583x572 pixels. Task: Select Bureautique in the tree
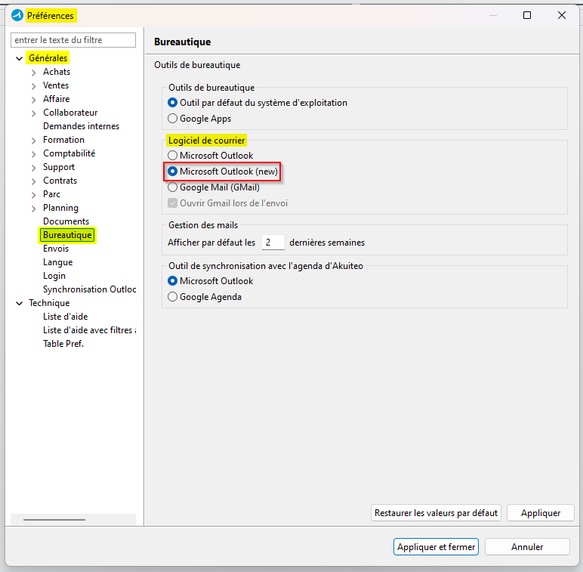[x=67, y=235]
